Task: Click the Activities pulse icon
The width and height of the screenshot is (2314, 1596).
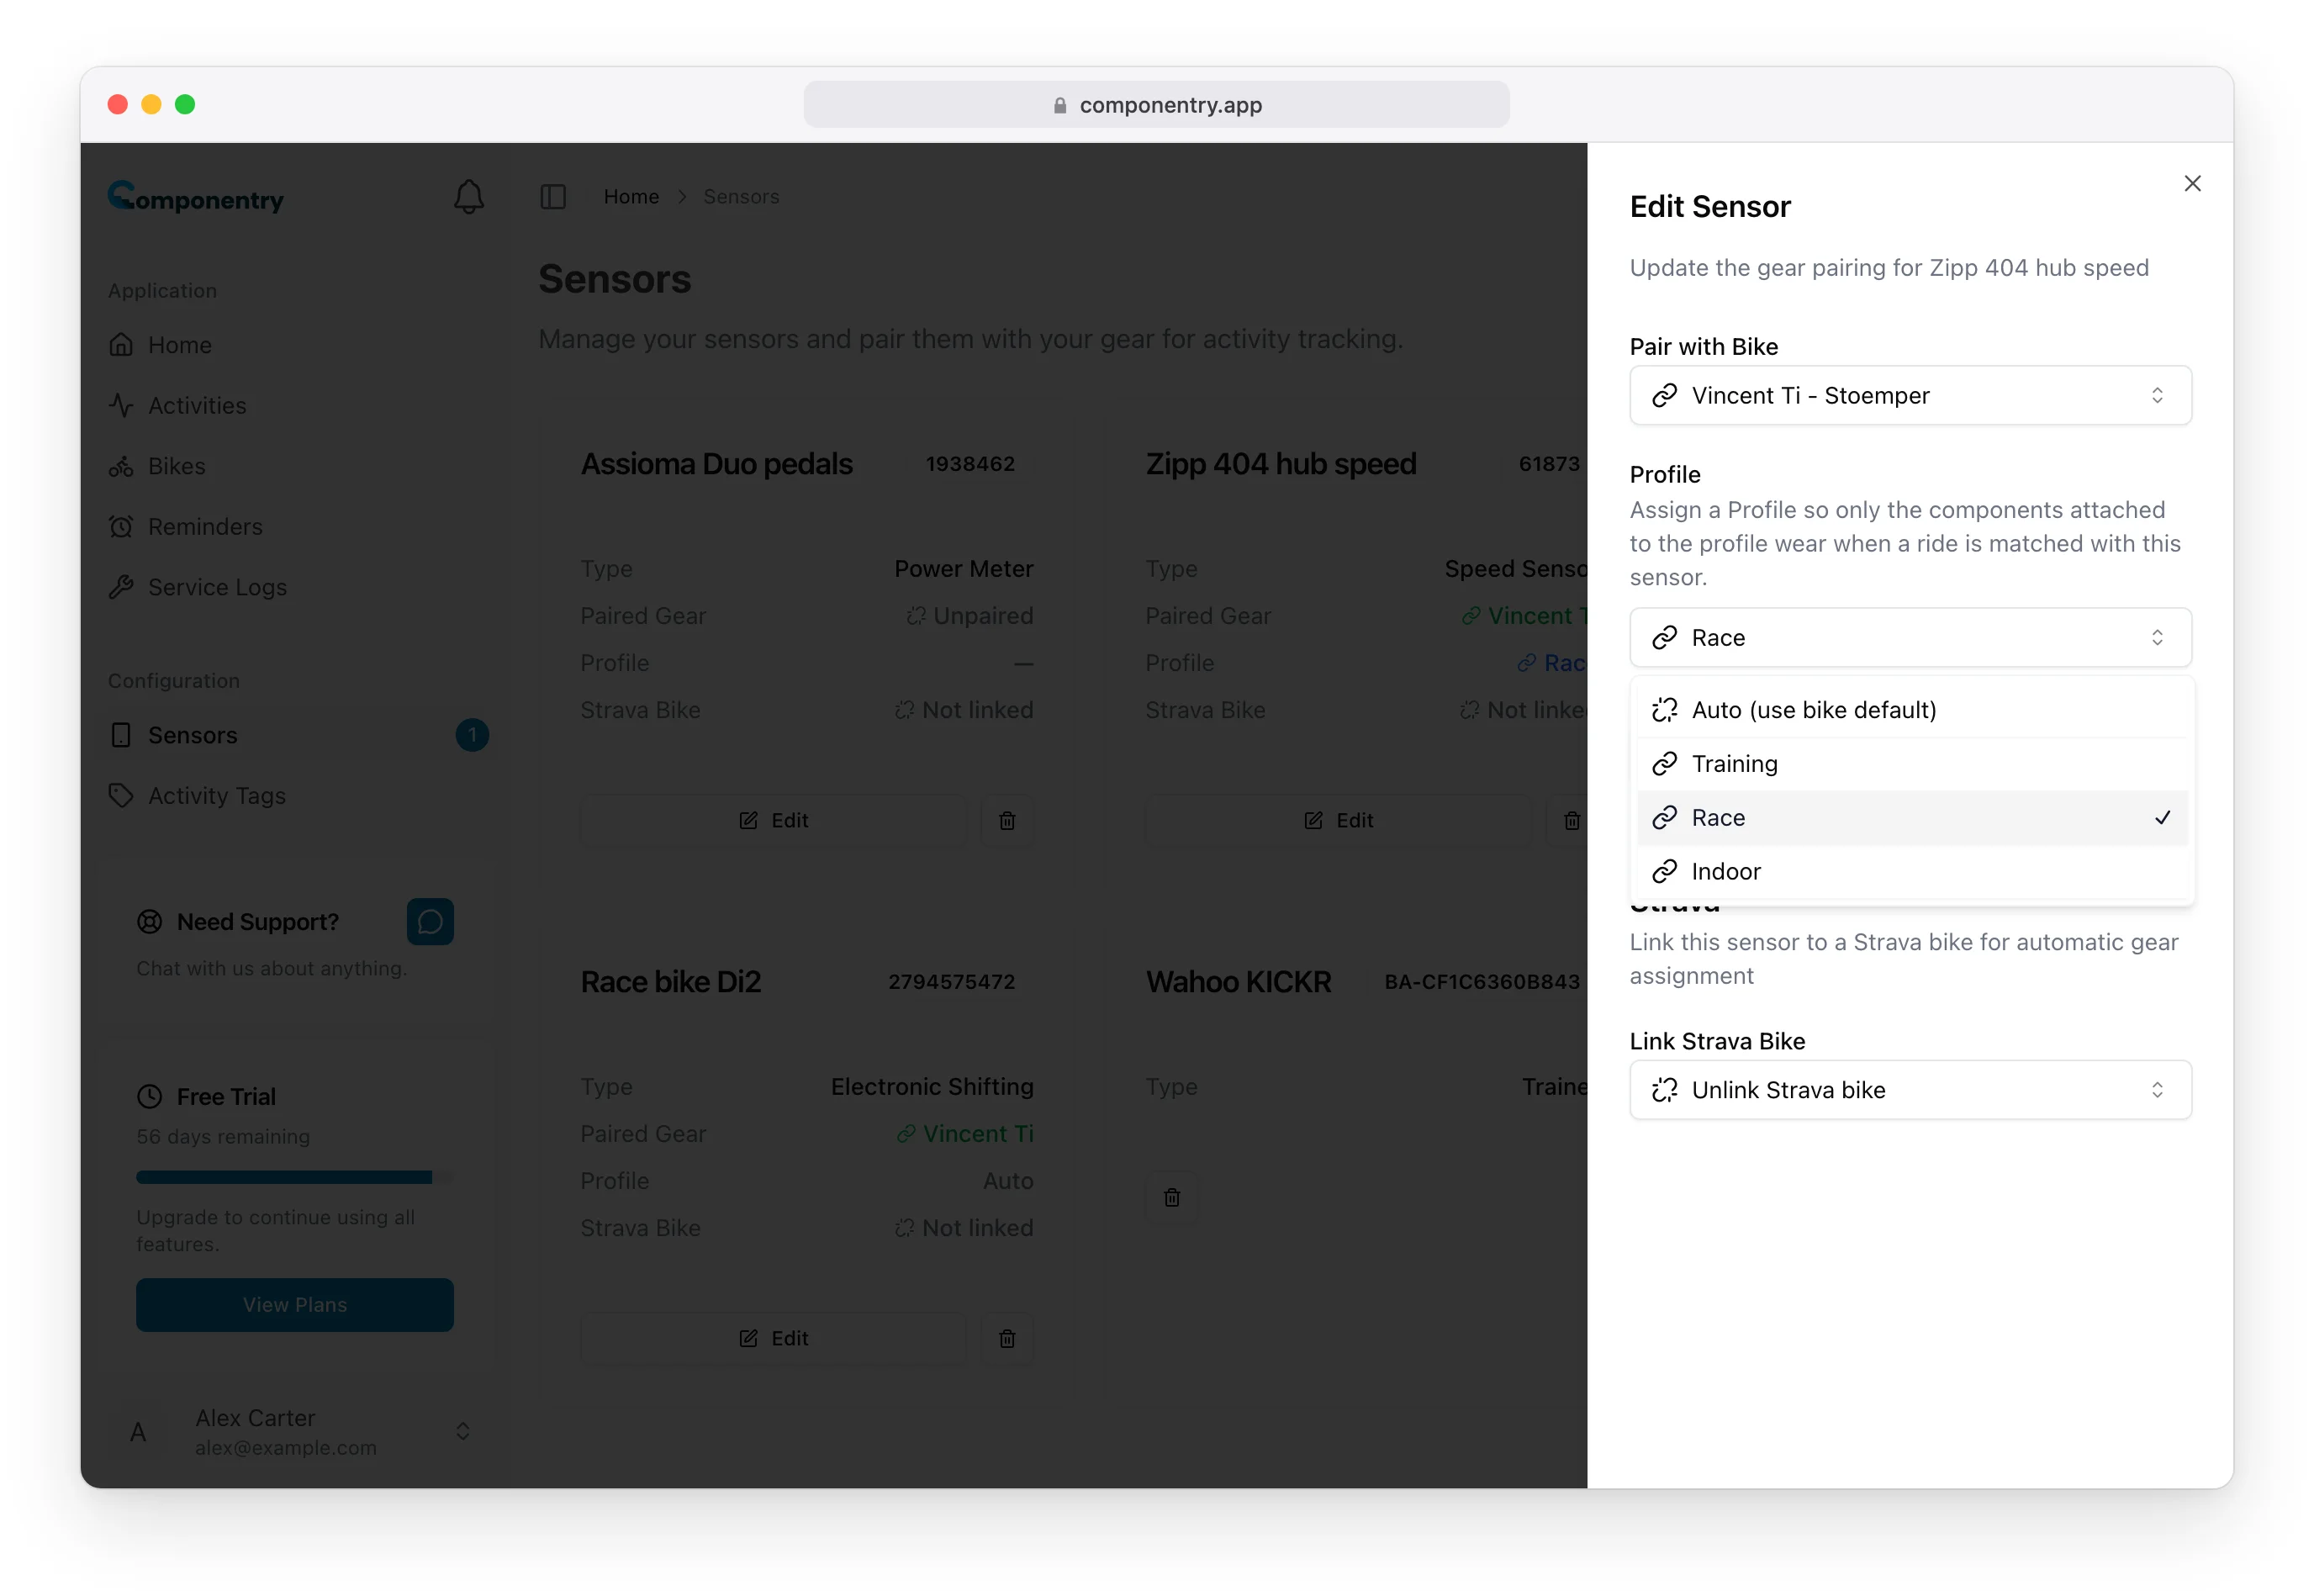Action: tap(121, 405)
